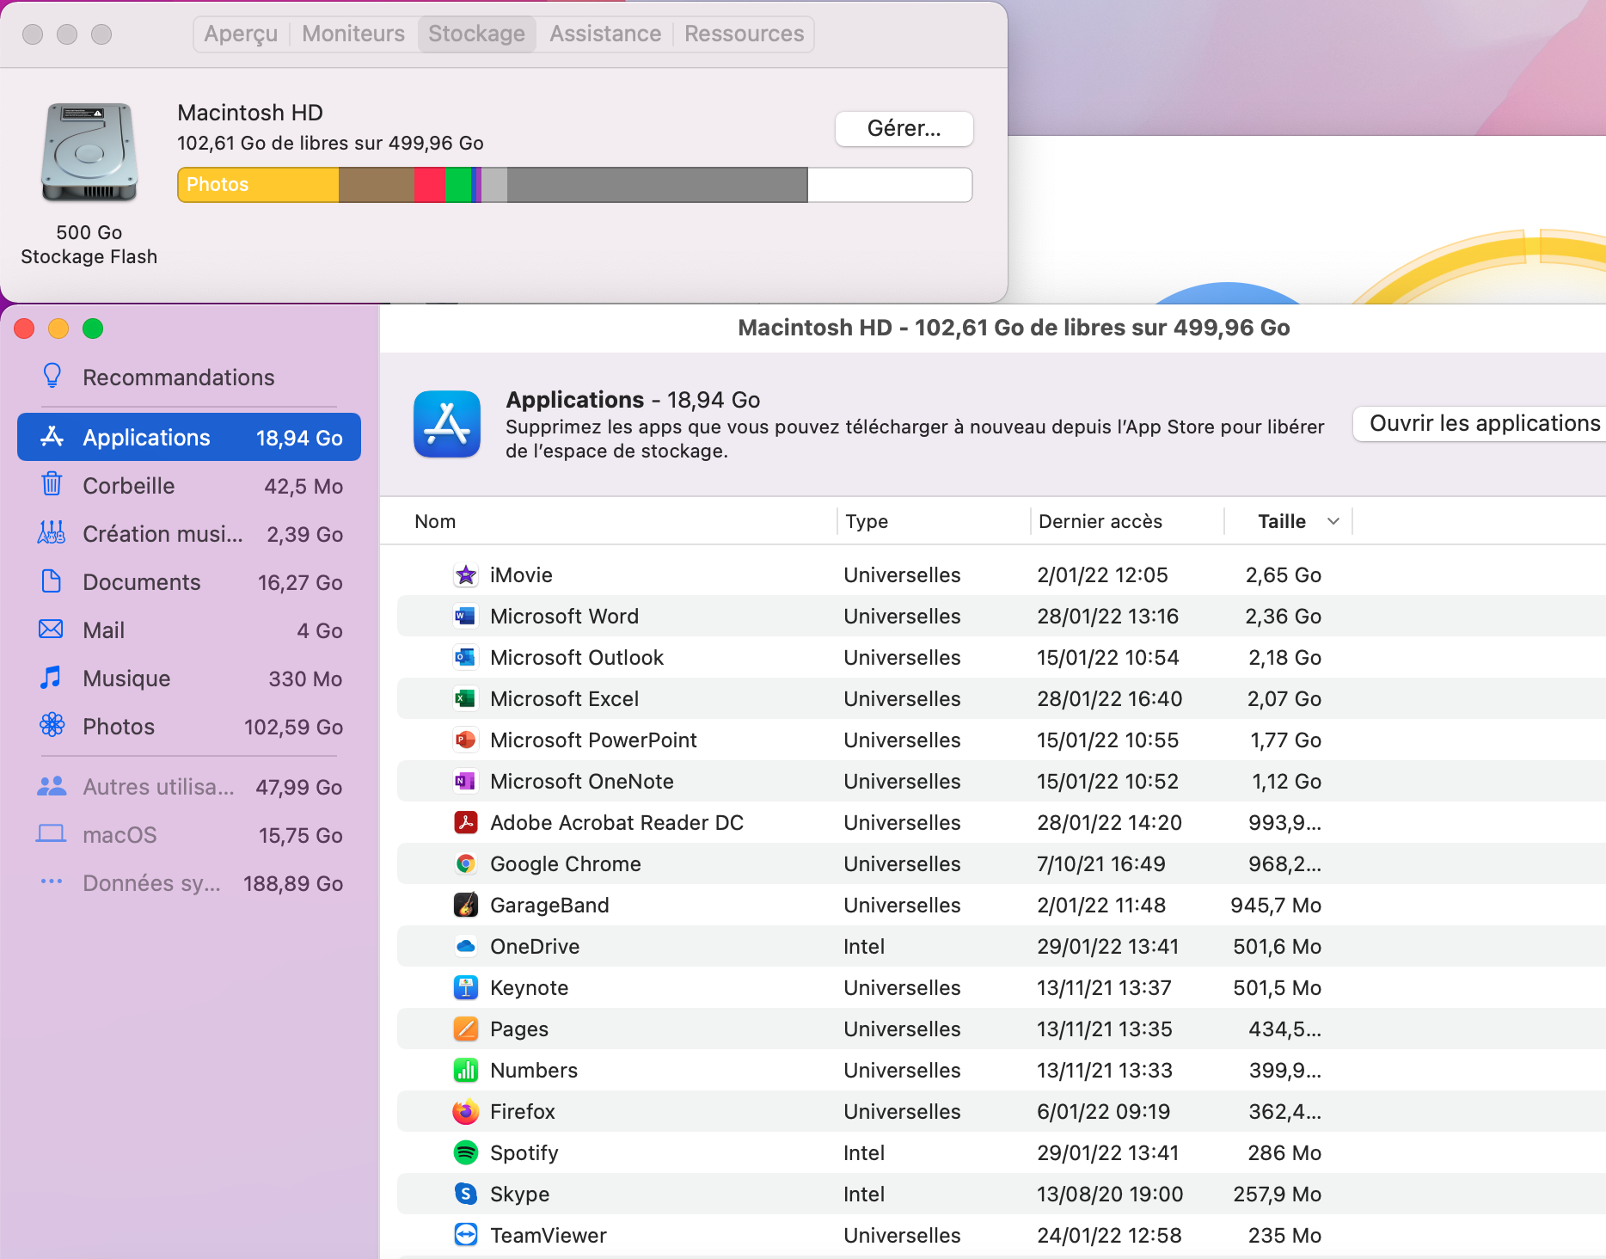Select the Firefox icon in list
The image size is (1606, 1259).
pyautogui.click(x=465, y=1112)
